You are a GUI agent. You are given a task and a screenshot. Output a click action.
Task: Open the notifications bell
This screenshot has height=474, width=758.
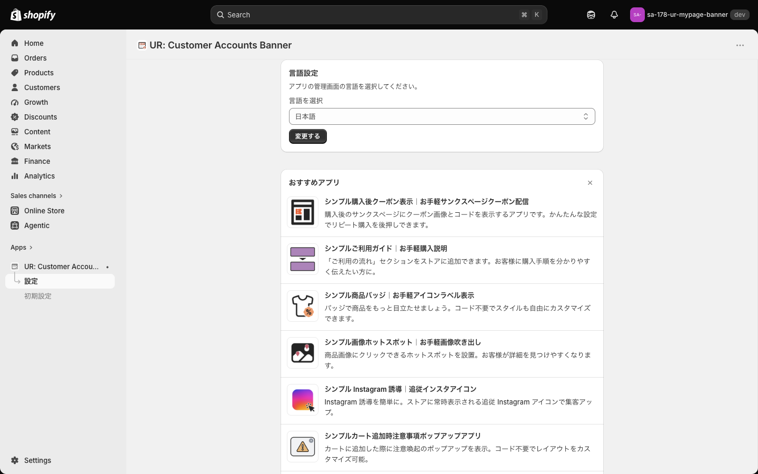pos(614,15)
